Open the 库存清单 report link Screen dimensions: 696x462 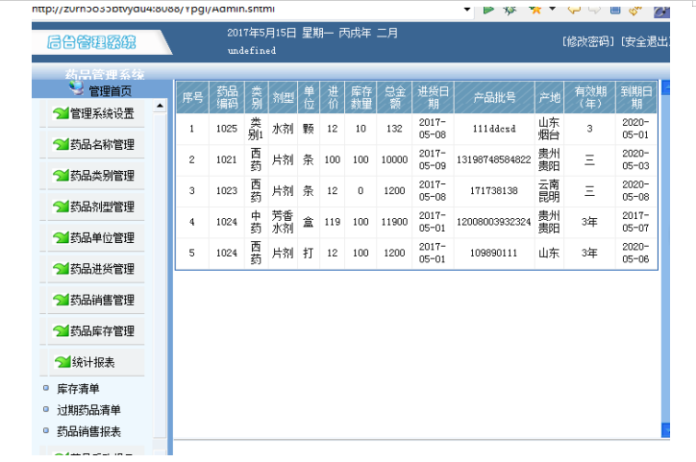[78, 389]
